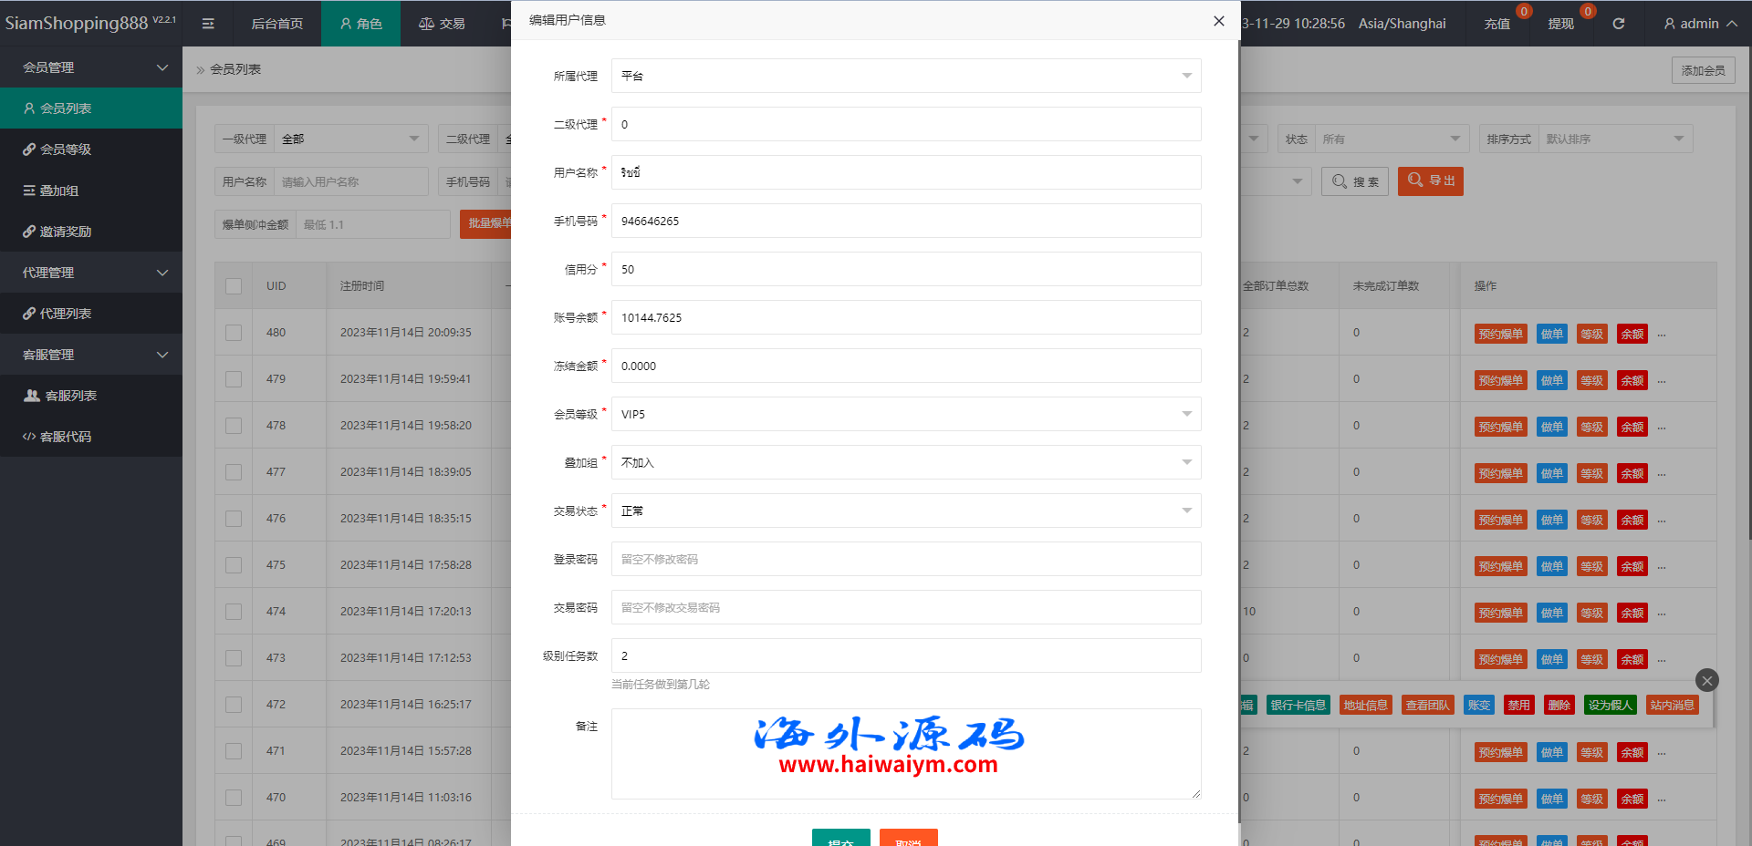This screenshot has height=846, width=1752.
Task: Click the 搜索 search button with magnifier
Action: click(x=1355, y=181)
